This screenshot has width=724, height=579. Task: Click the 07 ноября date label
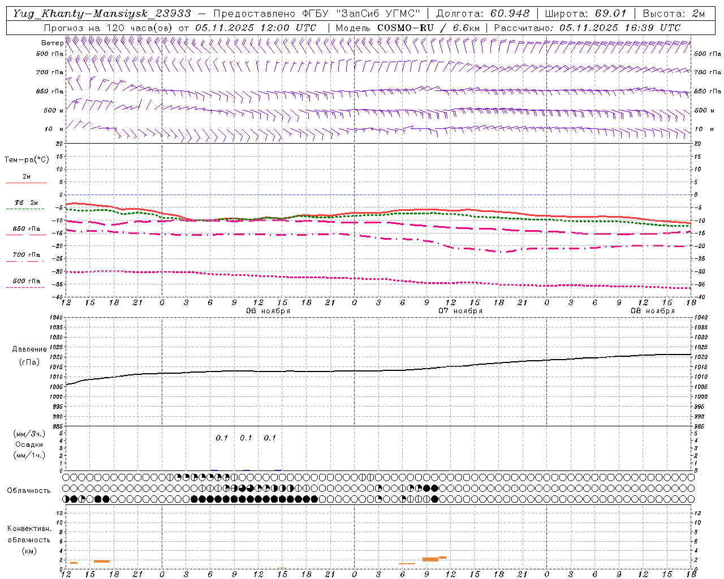click(460, 311)
